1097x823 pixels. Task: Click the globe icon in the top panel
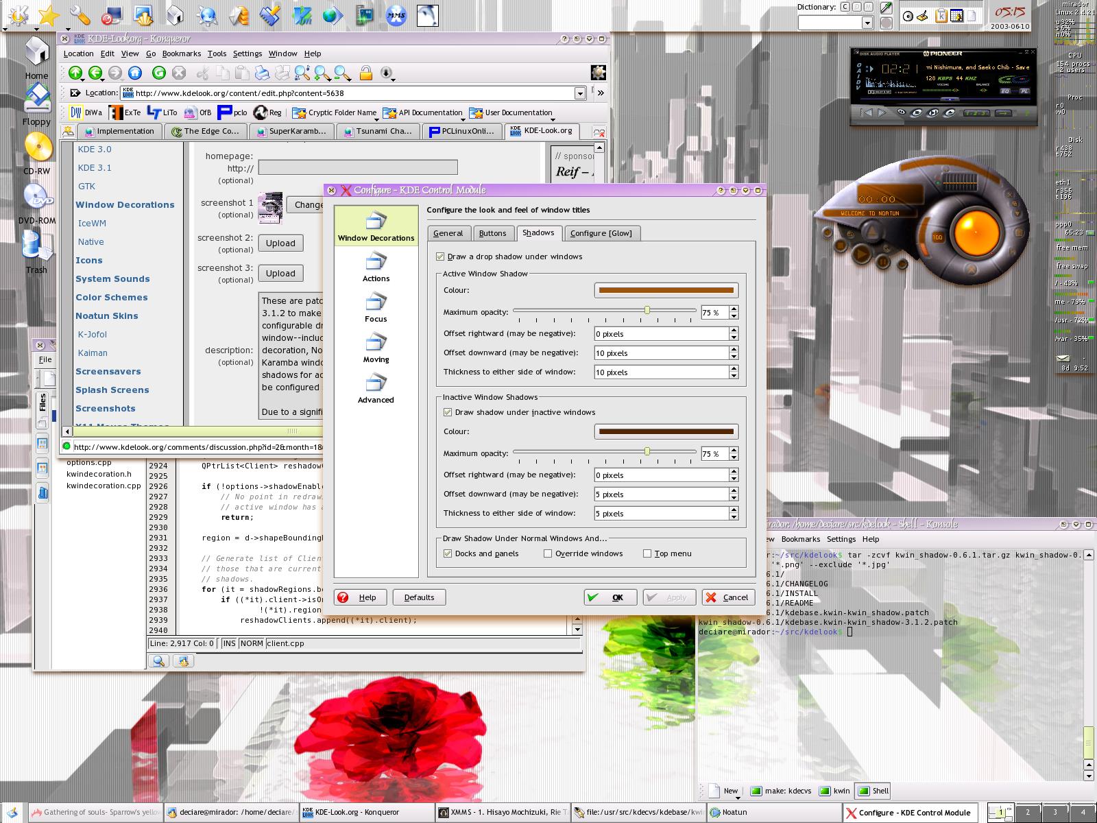pos(333,15)
